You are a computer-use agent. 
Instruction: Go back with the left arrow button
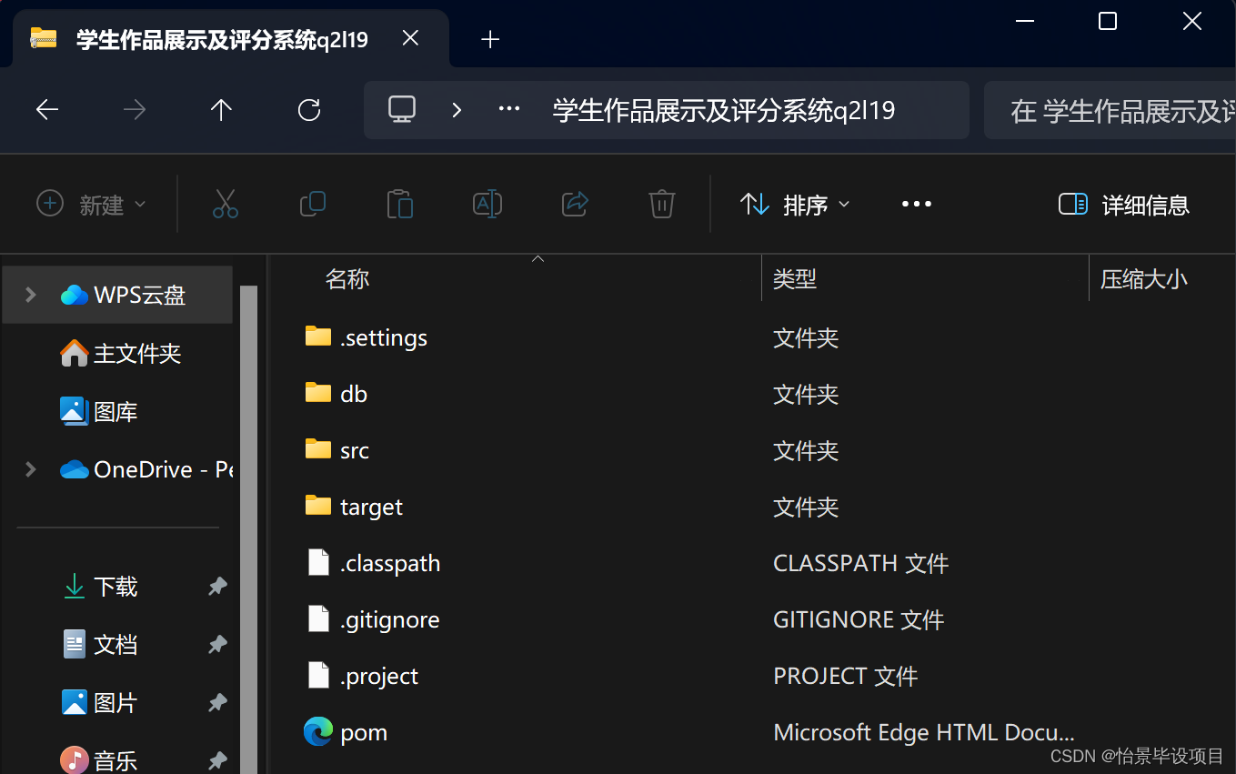coord(47,110)
